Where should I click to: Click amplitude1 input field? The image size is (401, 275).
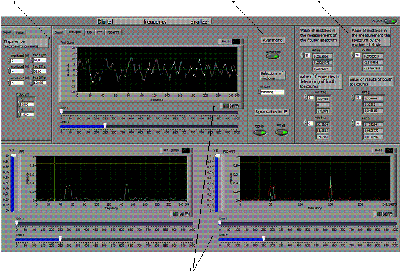click(x=18, y=61)
